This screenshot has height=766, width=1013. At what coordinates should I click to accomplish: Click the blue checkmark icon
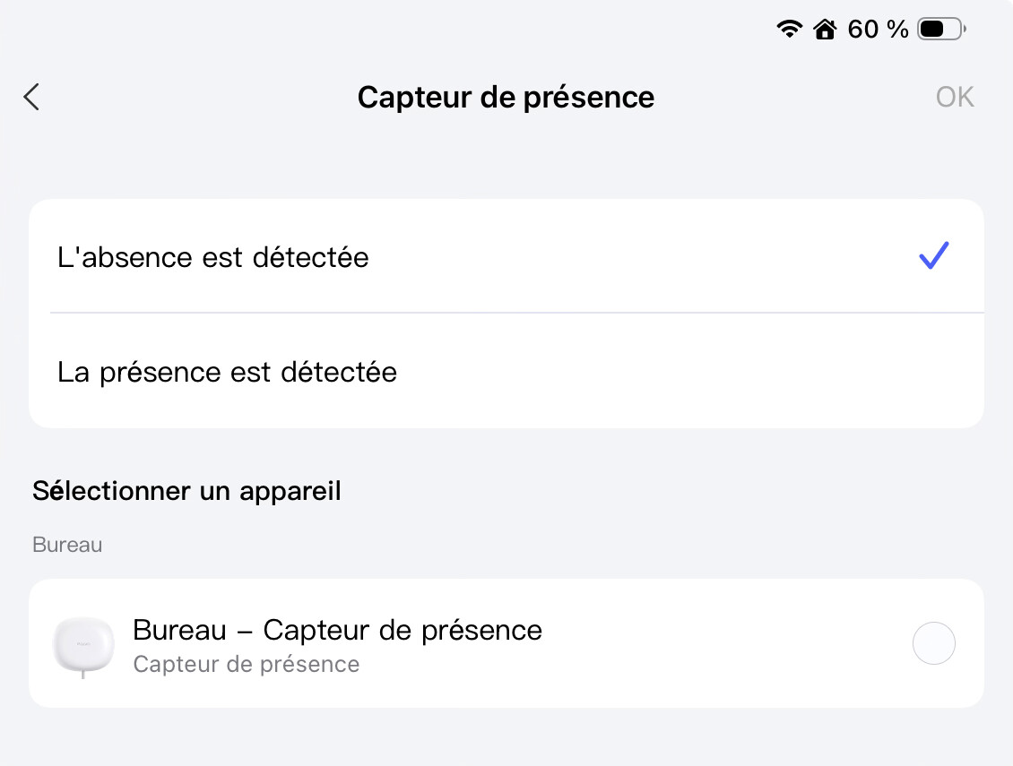933,257
